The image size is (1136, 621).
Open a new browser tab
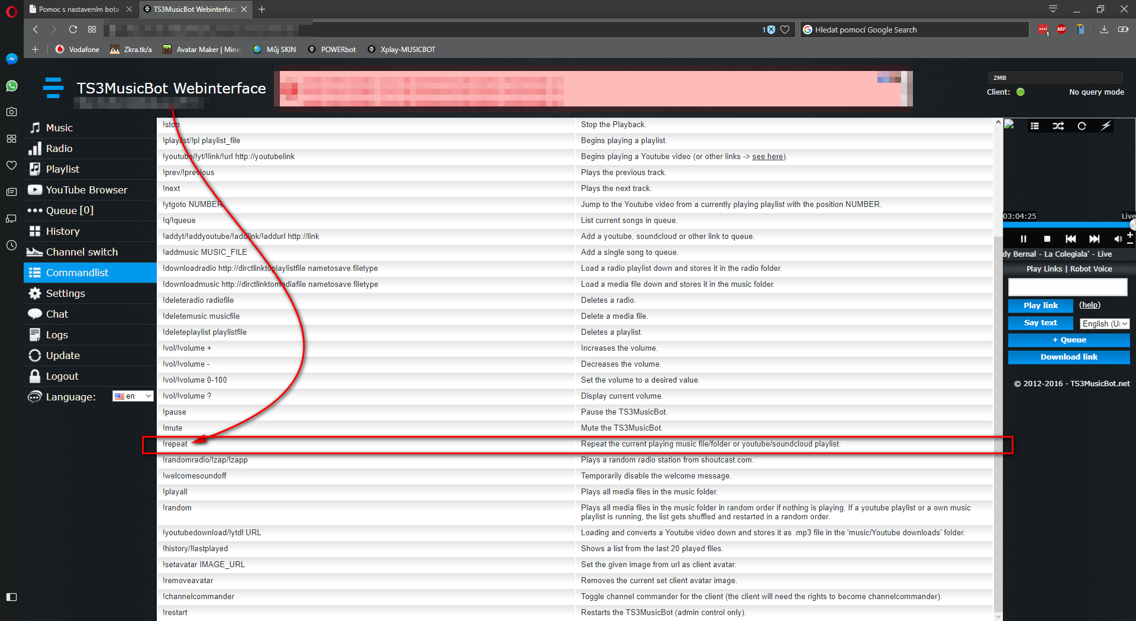tap(262, 9)
